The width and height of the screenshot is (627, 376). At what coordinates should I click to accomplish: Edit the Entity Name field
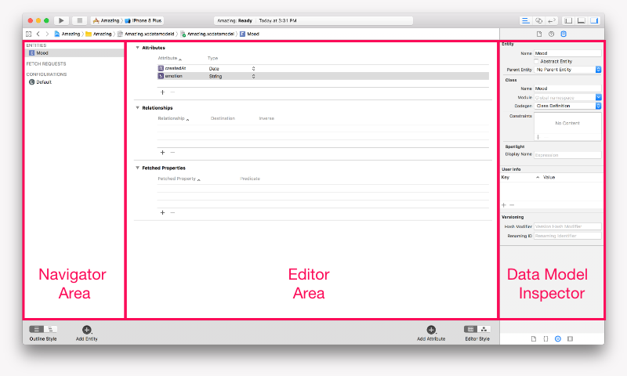567,53
